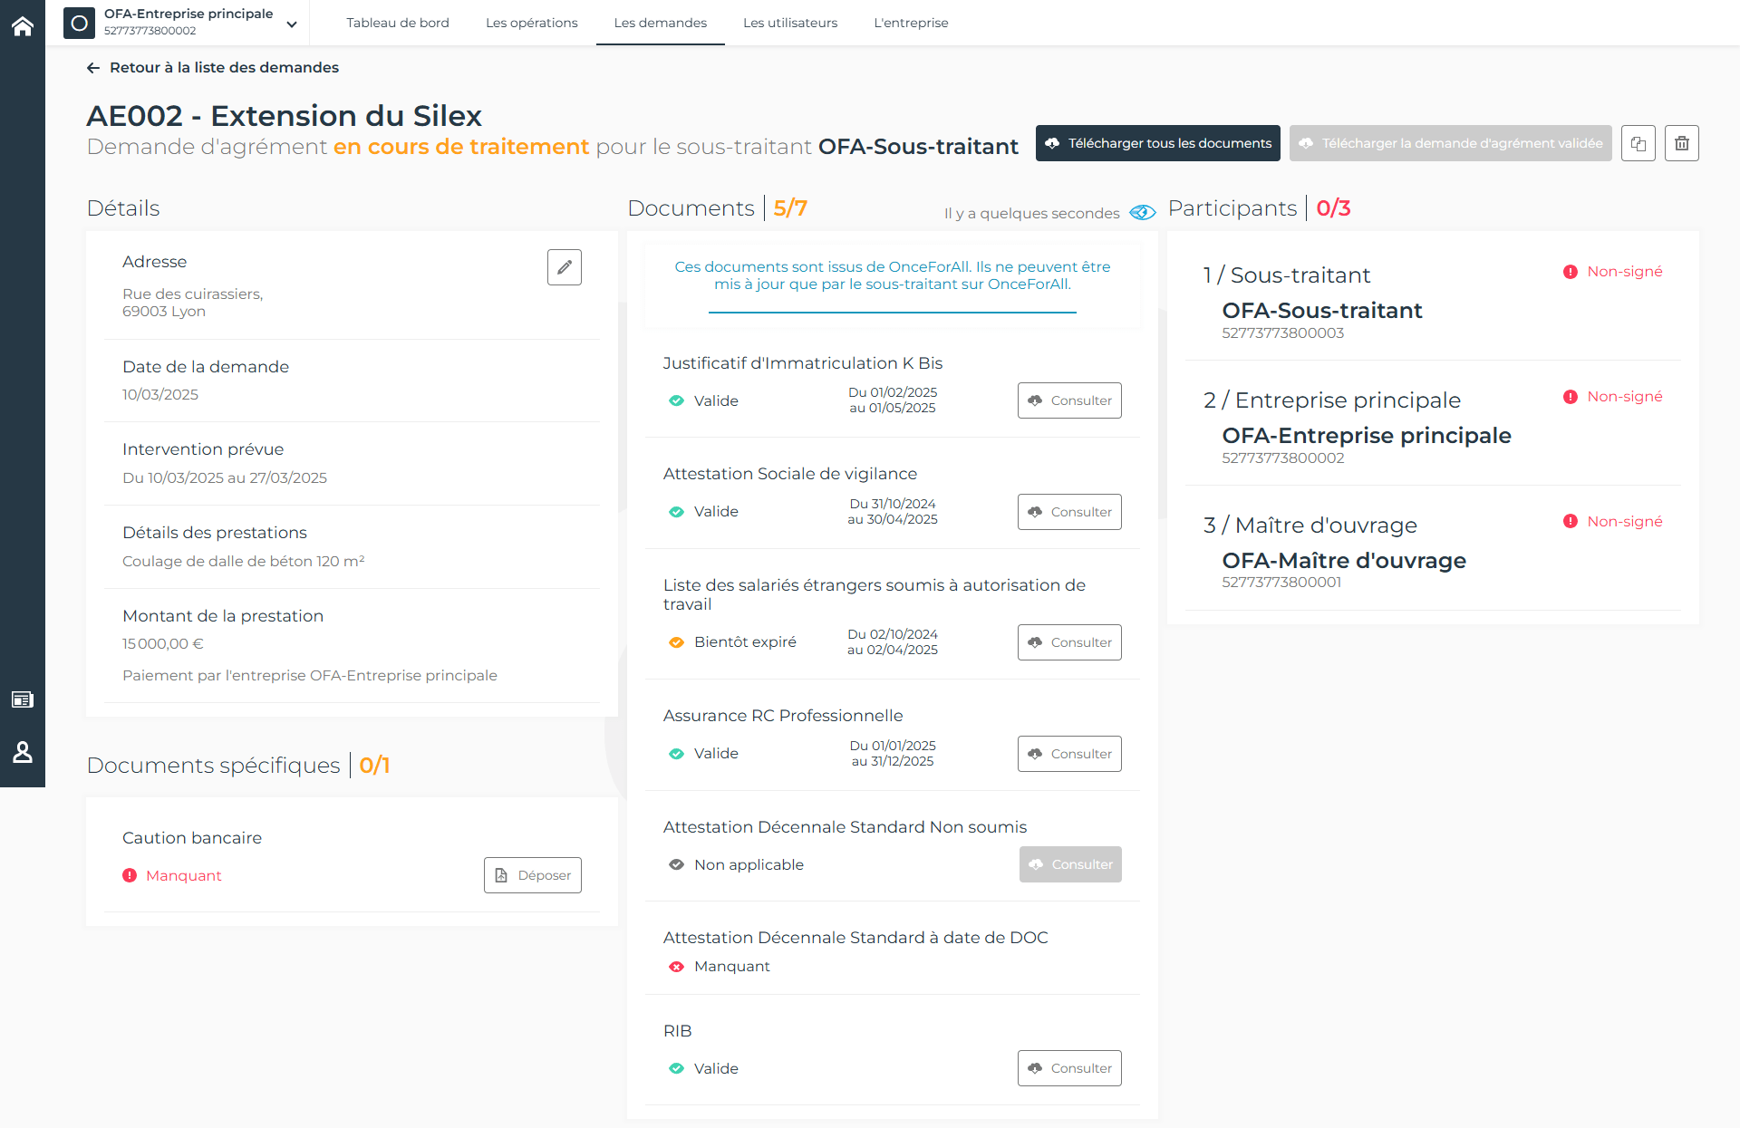Click the OFA-Sous-traitant participant entry
Viewport: 1740px width, 1128px height.
pos(1321,311)
